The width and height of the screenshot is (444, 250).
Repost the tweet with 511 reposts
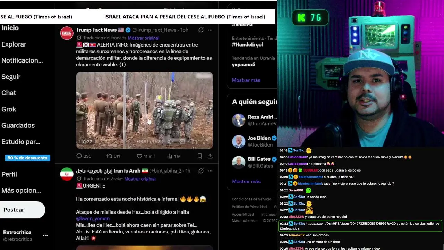pyautogui.click(x=113, y=156)
